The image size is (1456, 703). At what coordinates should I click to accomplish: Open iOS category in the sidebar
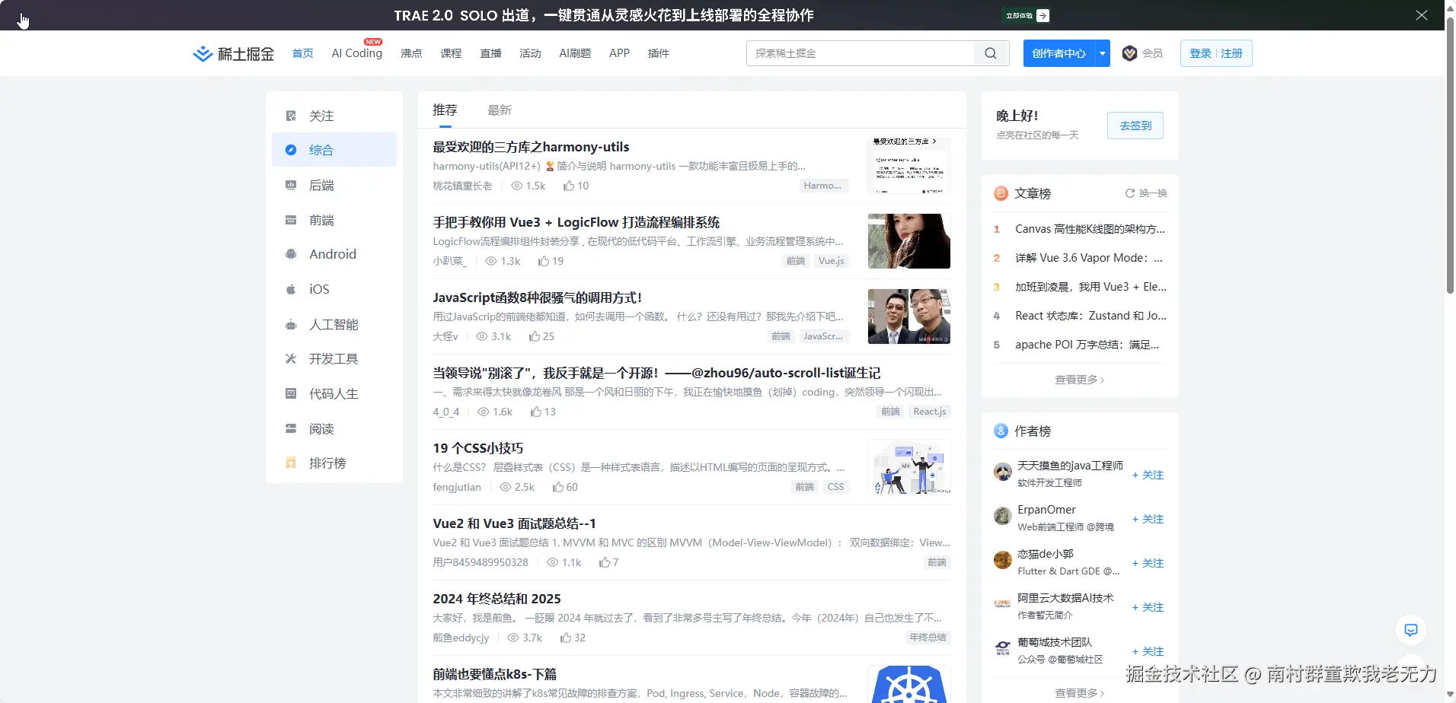[334, 289]
